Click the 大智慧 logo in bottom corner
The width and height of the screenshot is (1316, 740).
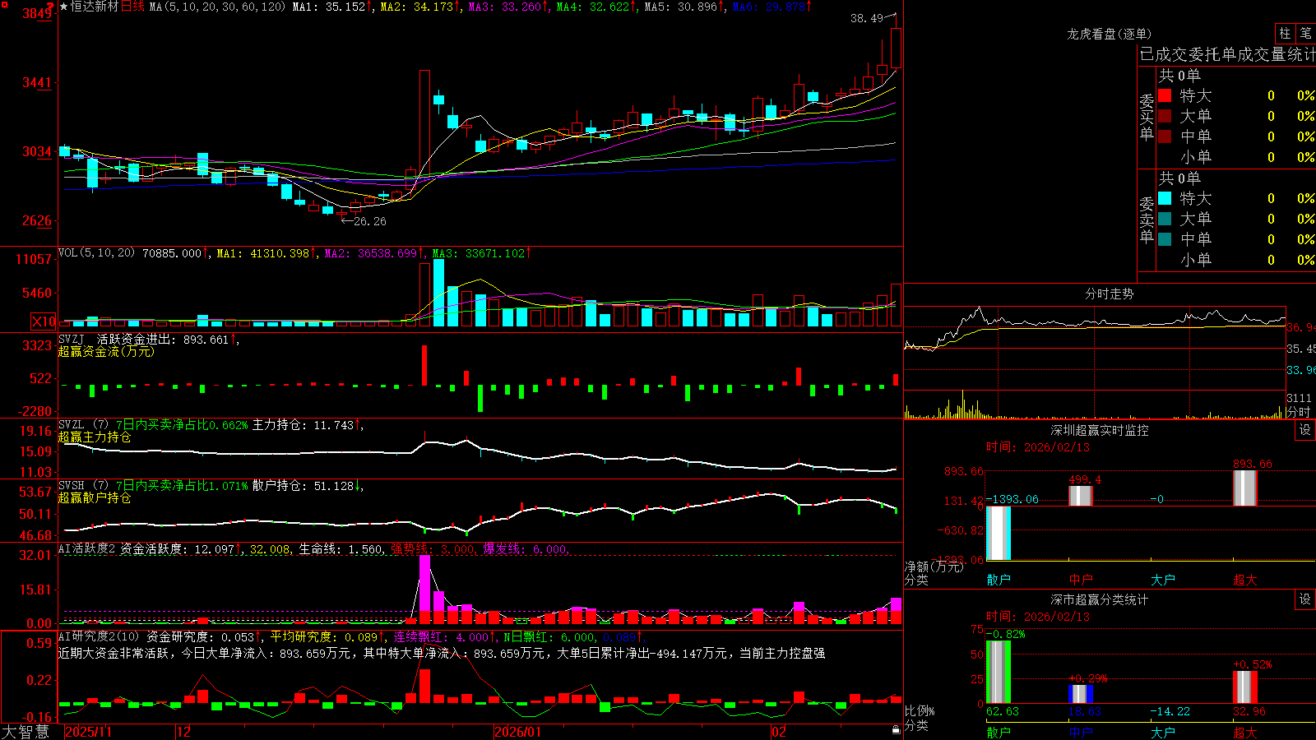25,732
